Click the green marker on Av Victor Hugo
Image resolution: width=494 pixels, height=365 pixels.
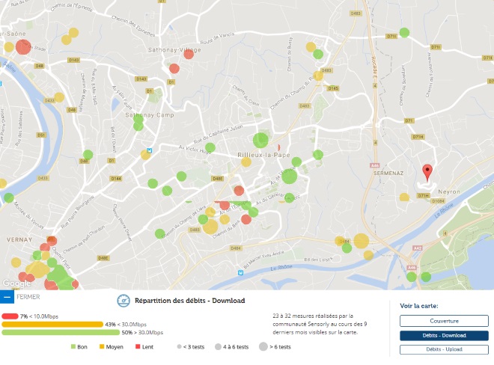(x=210, y=147)
